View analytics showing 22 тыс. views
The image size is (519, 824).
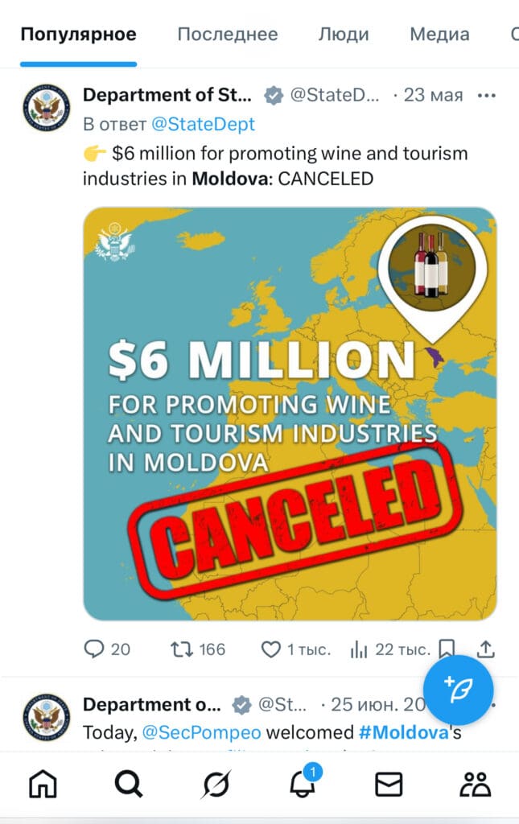[x=359, y=649]
